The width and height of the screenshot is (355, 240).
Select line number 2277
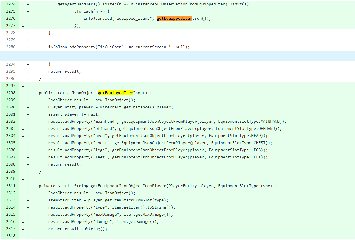[x=11, y=26]
